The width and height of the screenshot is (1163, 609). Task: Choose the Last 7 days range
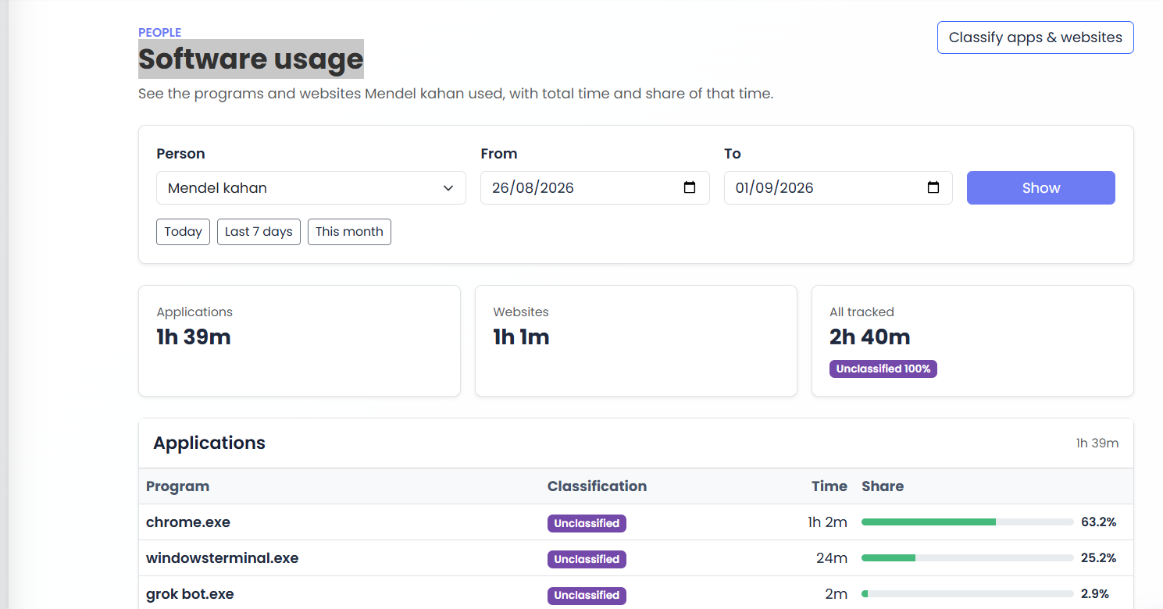tap(259, 232)
